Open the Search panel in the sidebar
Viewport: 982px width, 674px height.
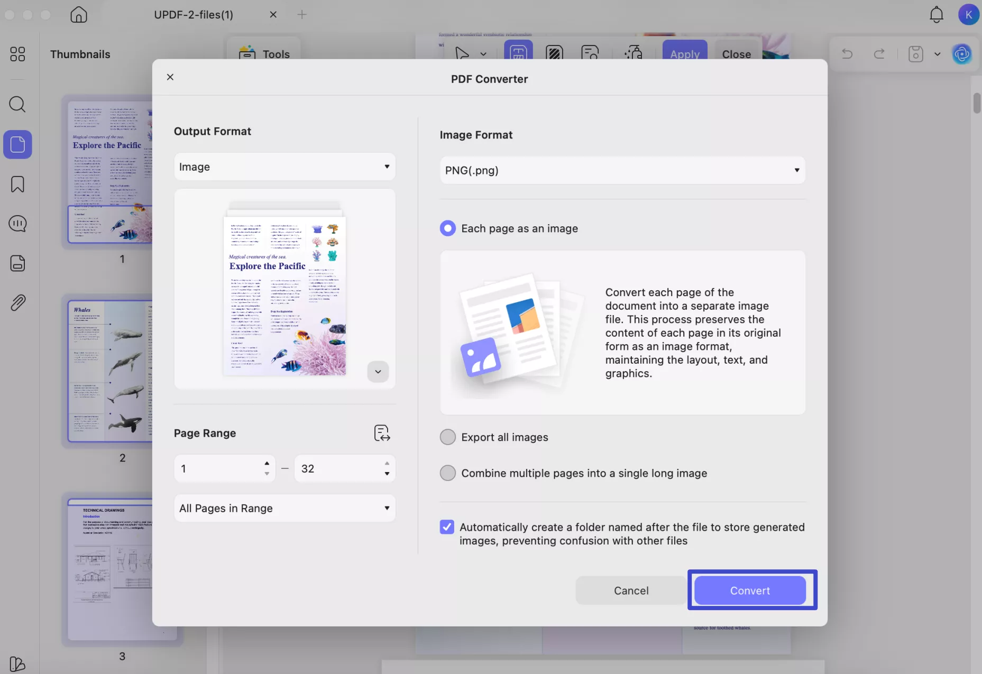(17, 105)
